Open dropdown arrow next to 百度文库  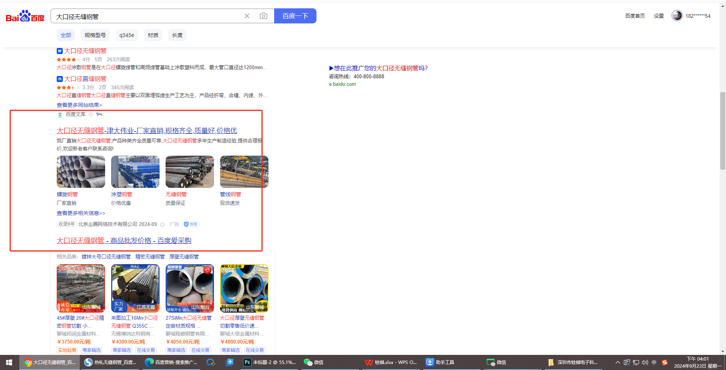(x=91, y=114)
